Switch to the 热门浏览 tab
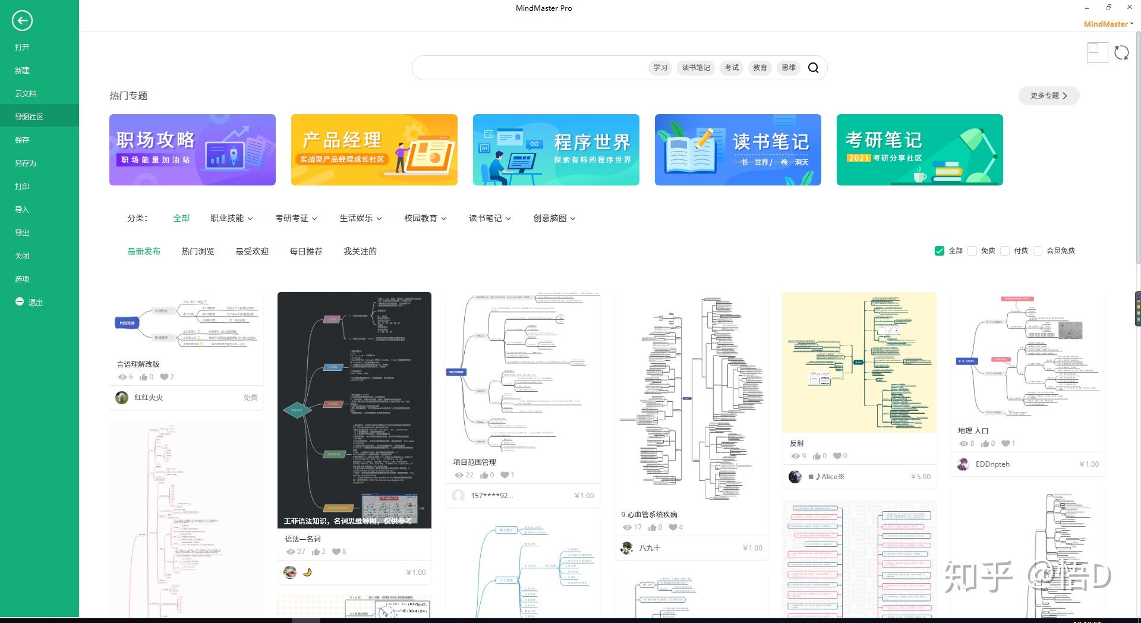Viewport: 1141px width, 623px height. [198, 251]
